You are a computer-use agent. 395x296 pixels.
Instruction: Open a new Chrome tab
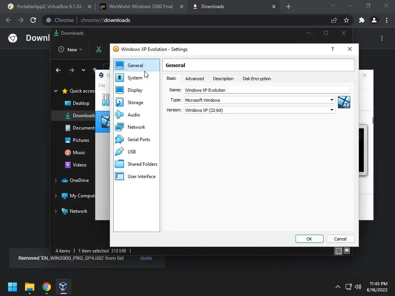click(289, 7)
